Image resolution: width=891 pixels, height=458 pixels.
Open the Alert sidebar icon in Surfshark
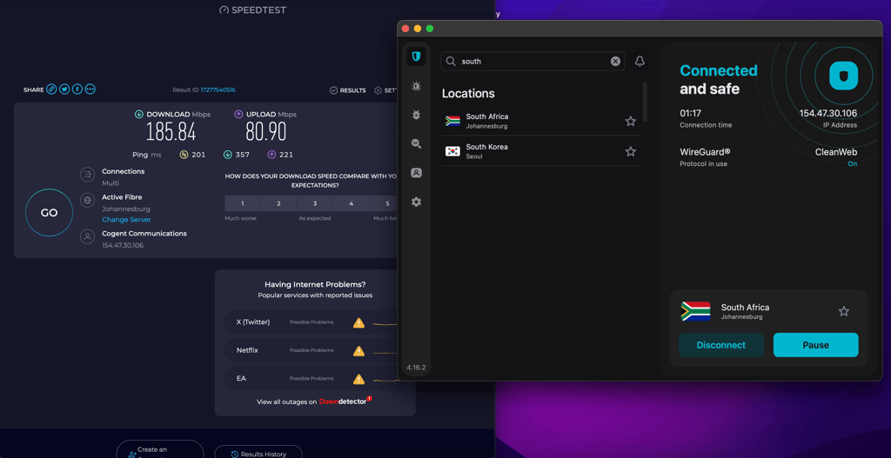point(416,86)
